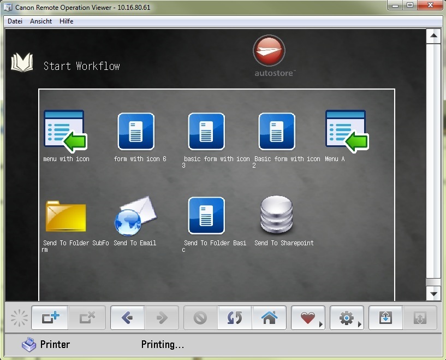This screenshot has height=360, width=446.
Task: Open the 'menu with icon' workflow
Action: coord(65,131)
